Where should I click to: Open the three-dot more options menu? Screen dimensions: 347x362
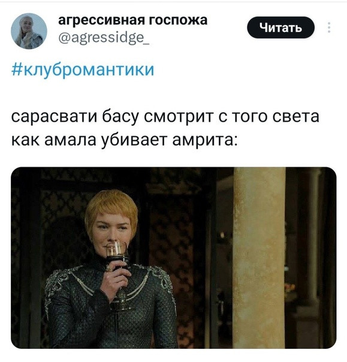[329, 28]
